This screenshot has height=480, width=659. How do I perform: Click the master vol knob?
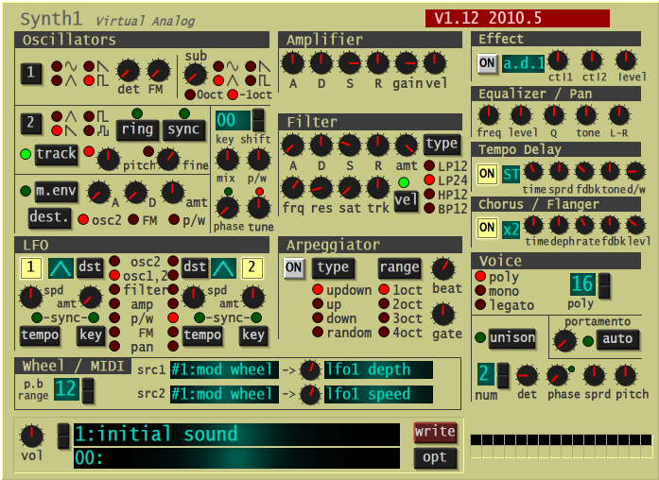tap(32, 436)
